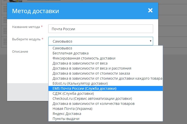This screenshot has height=124, width=187.
Task: Click the Метод доставки dialog title
Action: pyautogui.click(x=36, y=11)
